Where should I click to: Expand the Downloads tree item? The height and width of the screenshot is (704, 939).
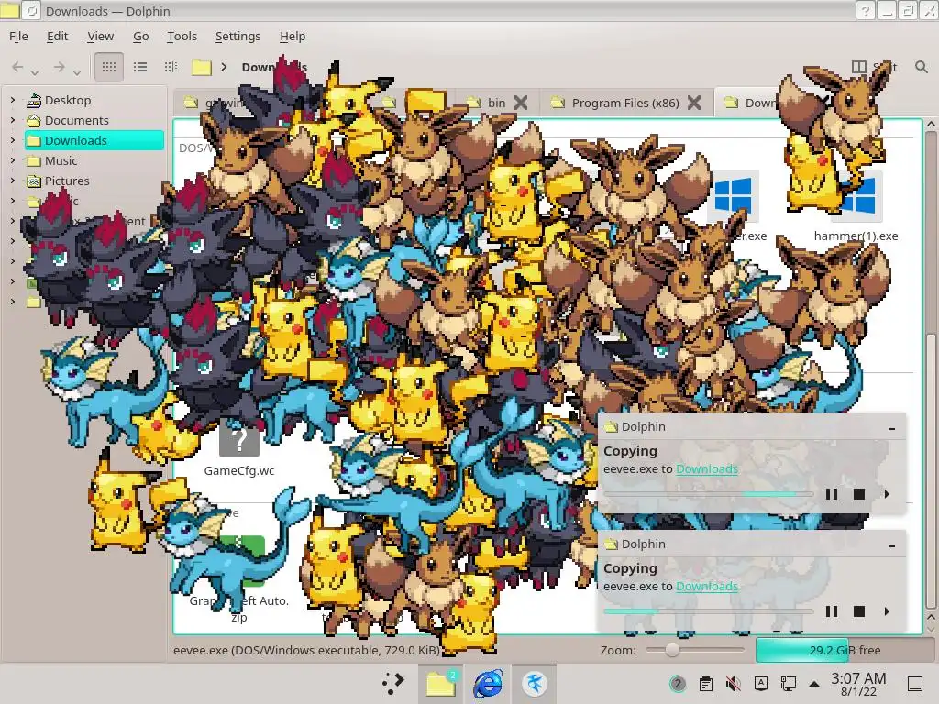[13, 140]
